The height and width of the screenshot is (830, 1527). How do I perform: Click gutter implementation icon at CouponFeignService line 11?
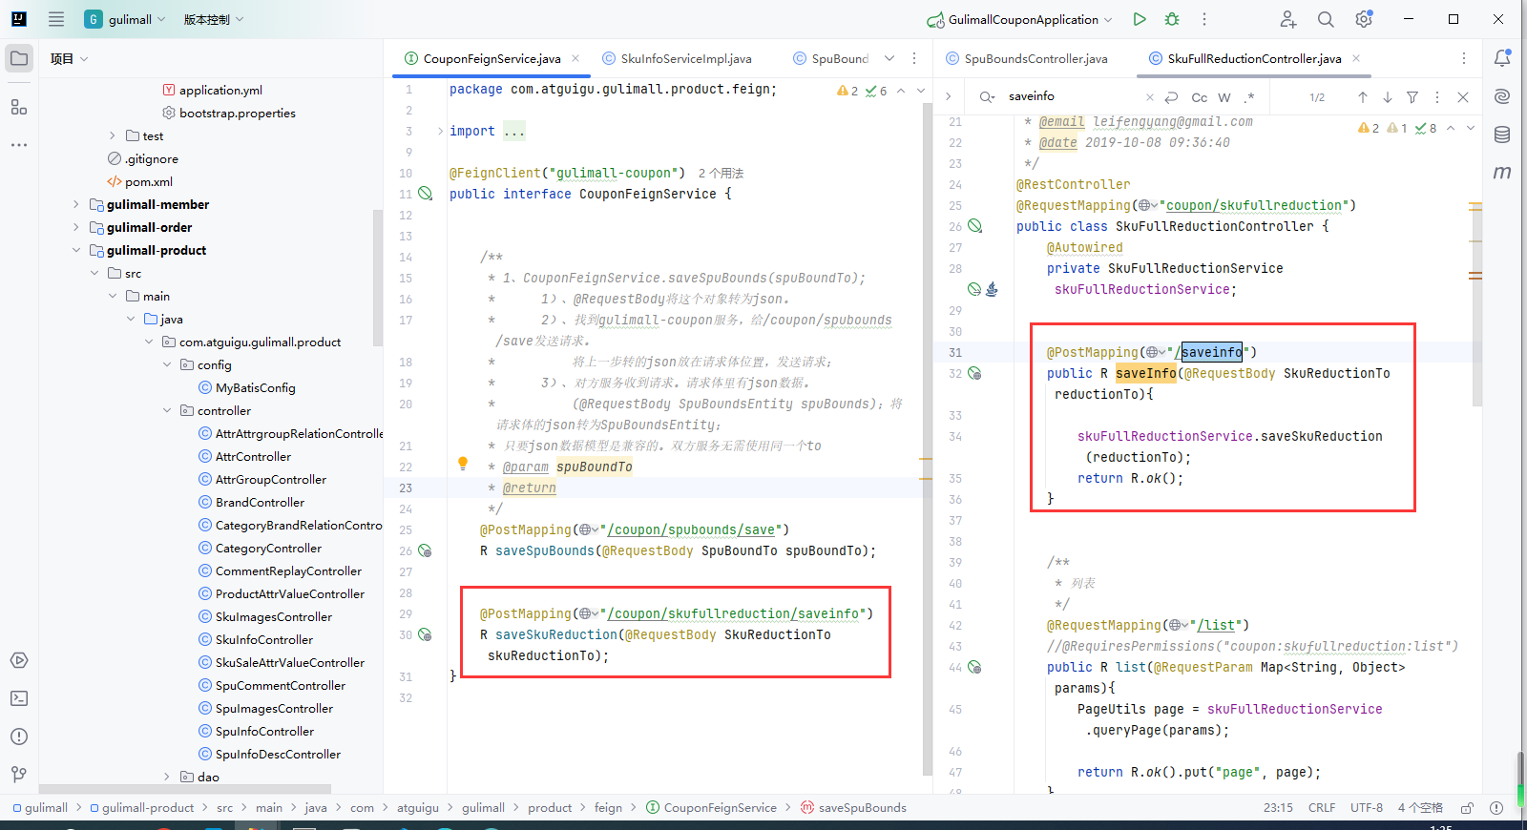(x=426, y=194)
